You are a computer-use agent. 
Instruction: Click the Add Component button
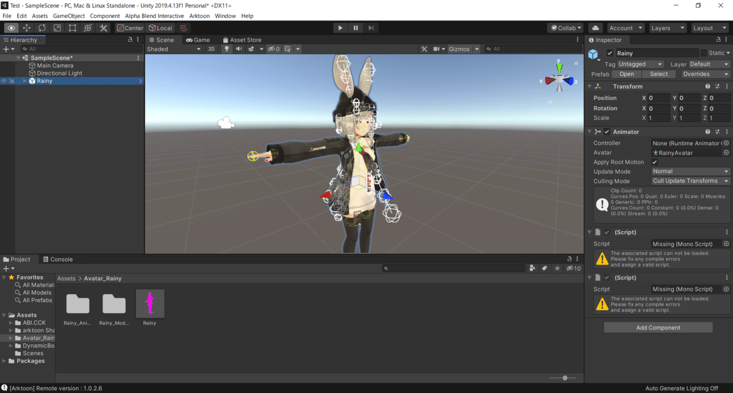click(x=658, y=328)
